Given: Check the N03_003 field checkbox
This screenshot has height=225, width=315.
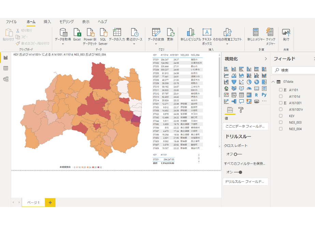Looking at the screenshot, I should [x=281, y=122].
